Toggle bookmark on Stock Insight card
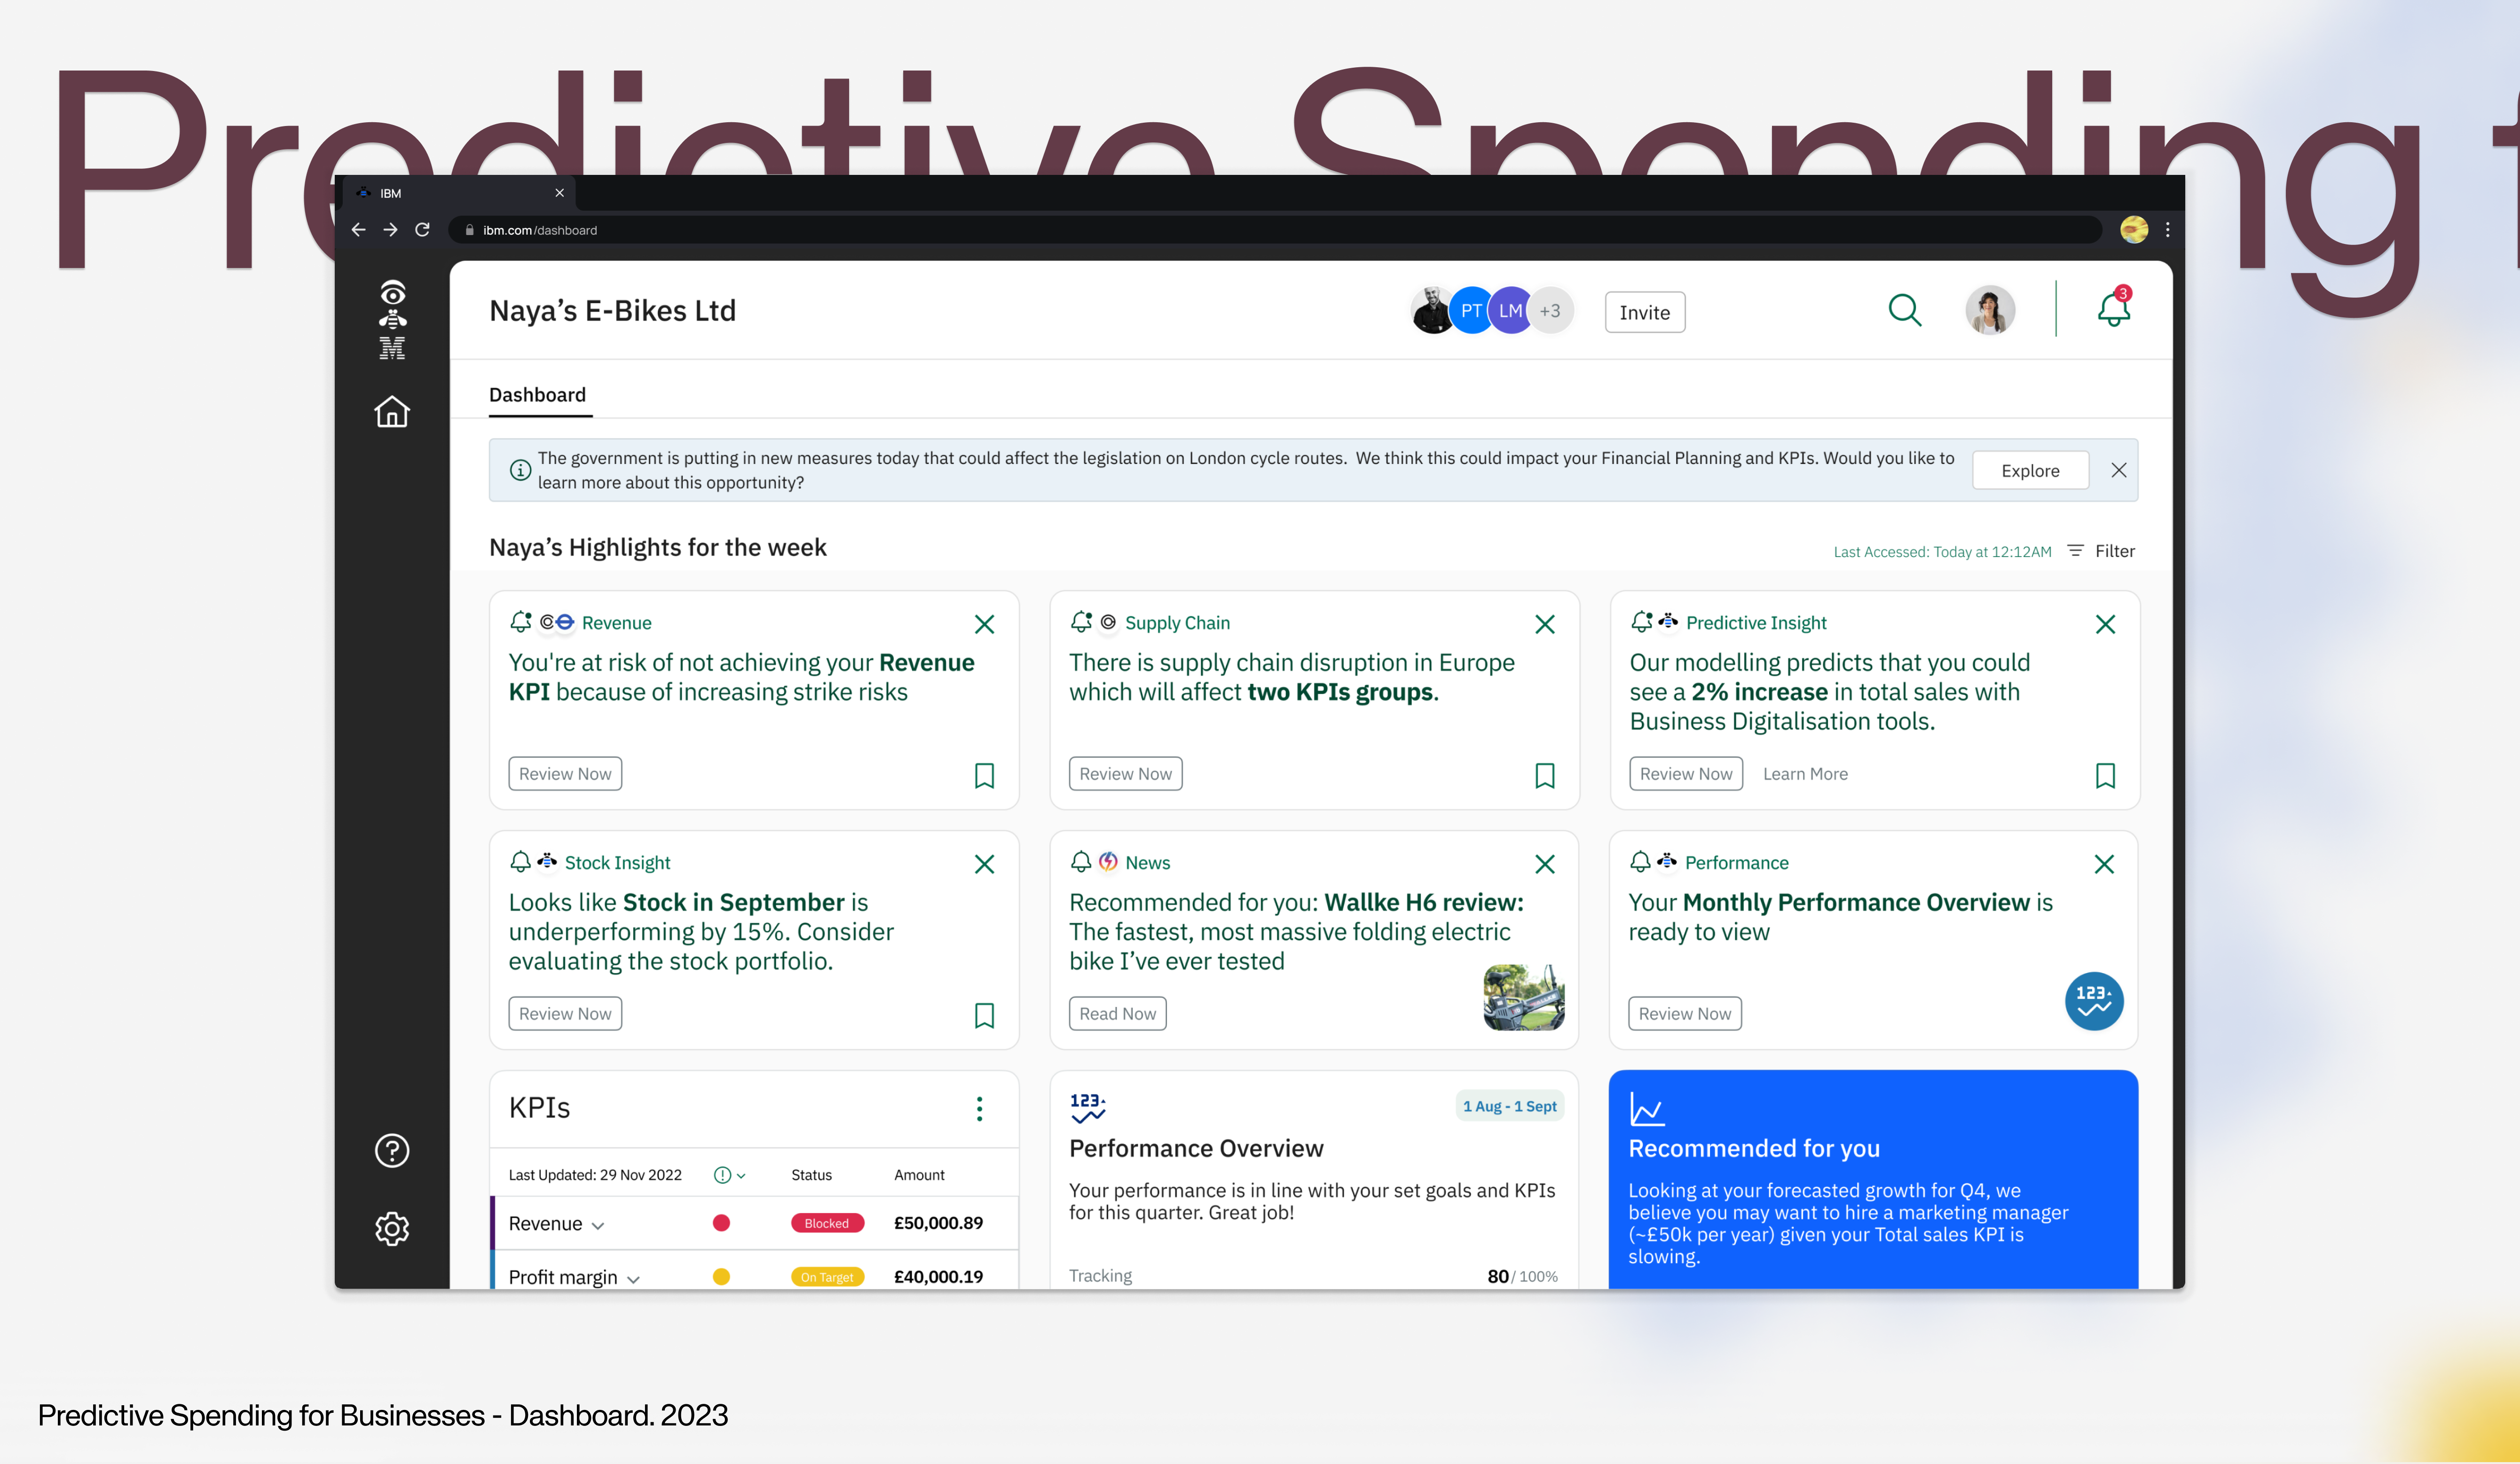The height and width of the screenshot is (1464, 2520). pos(984,1016)
